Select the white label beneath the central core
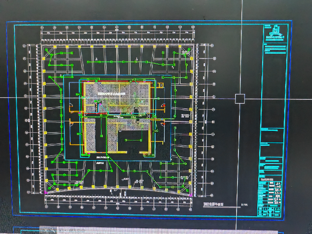Viewport: 312px width, 234px height. tap(102, 157)
